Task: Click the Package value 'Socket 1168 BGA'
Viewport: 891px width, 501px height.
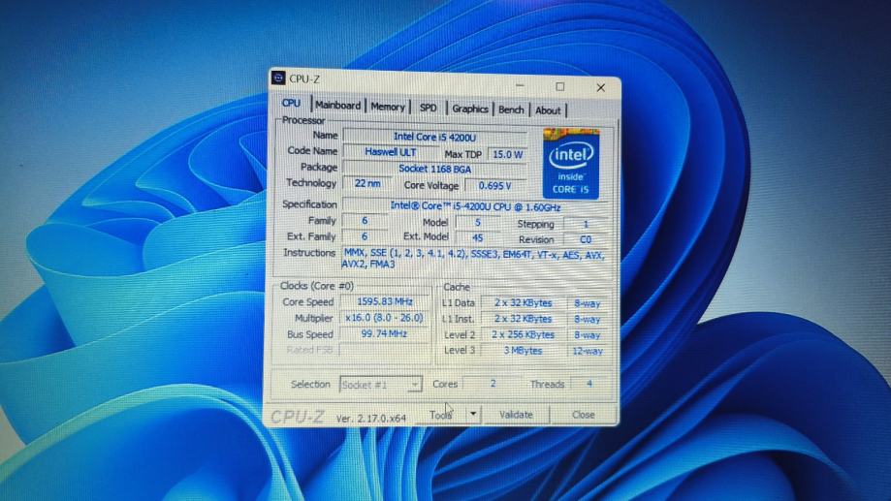Action: point(434,169)
